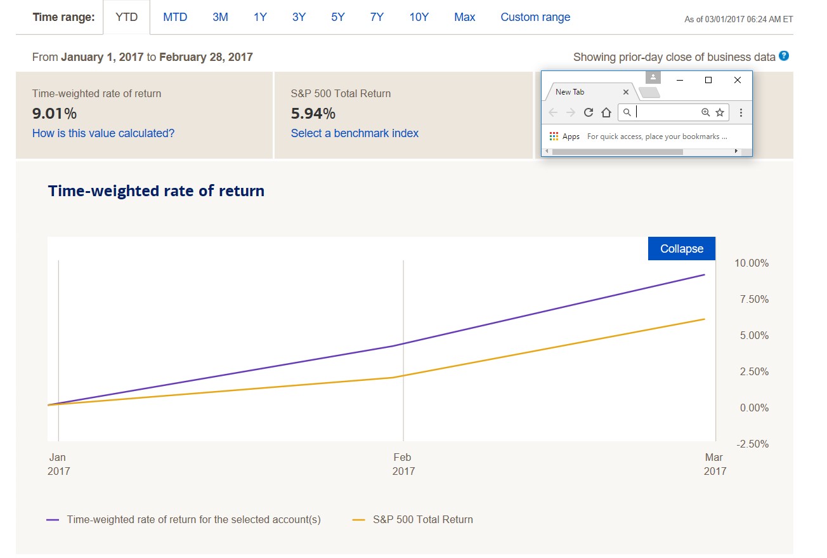Click Chrome's back arrow button
The height and width of the screenshot is (558, 827).
coord(553,112)
